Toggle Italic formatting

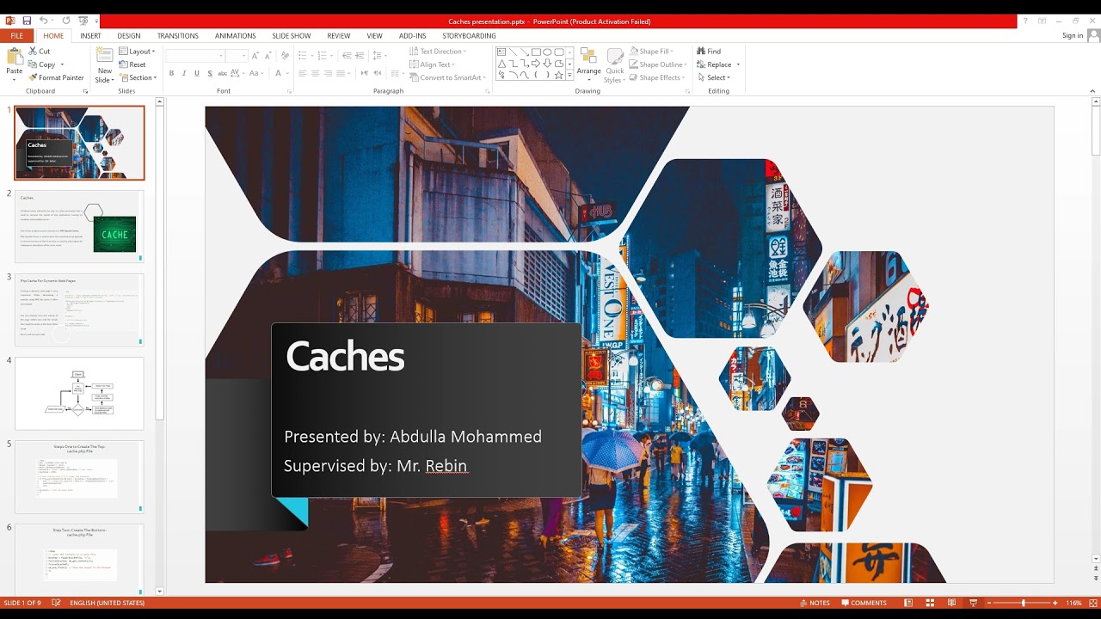(183, 74)
